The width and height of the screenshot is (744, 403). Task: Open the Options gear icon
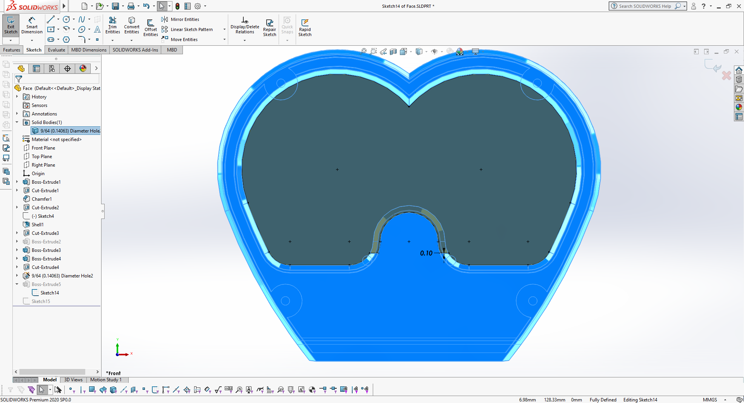198,6
